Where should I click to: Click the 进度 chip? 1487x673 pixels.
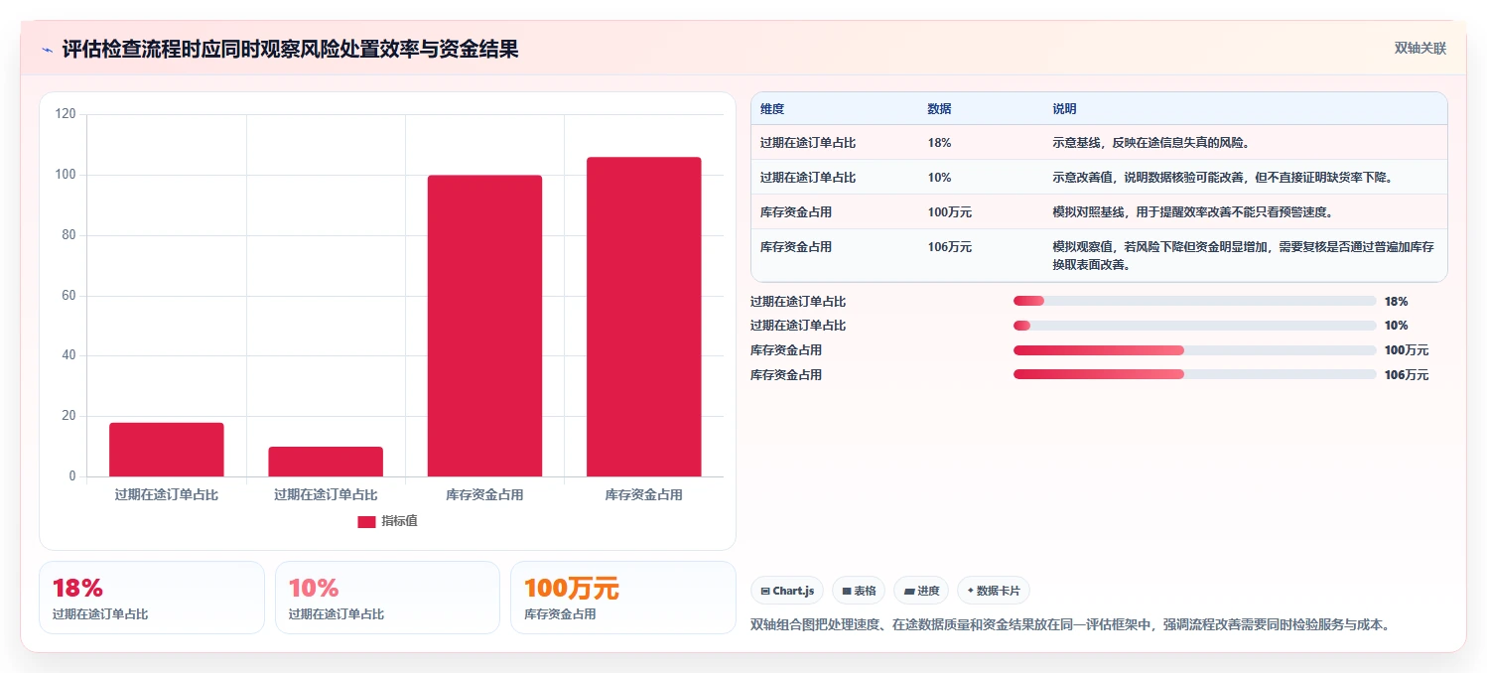coord(921,591)
